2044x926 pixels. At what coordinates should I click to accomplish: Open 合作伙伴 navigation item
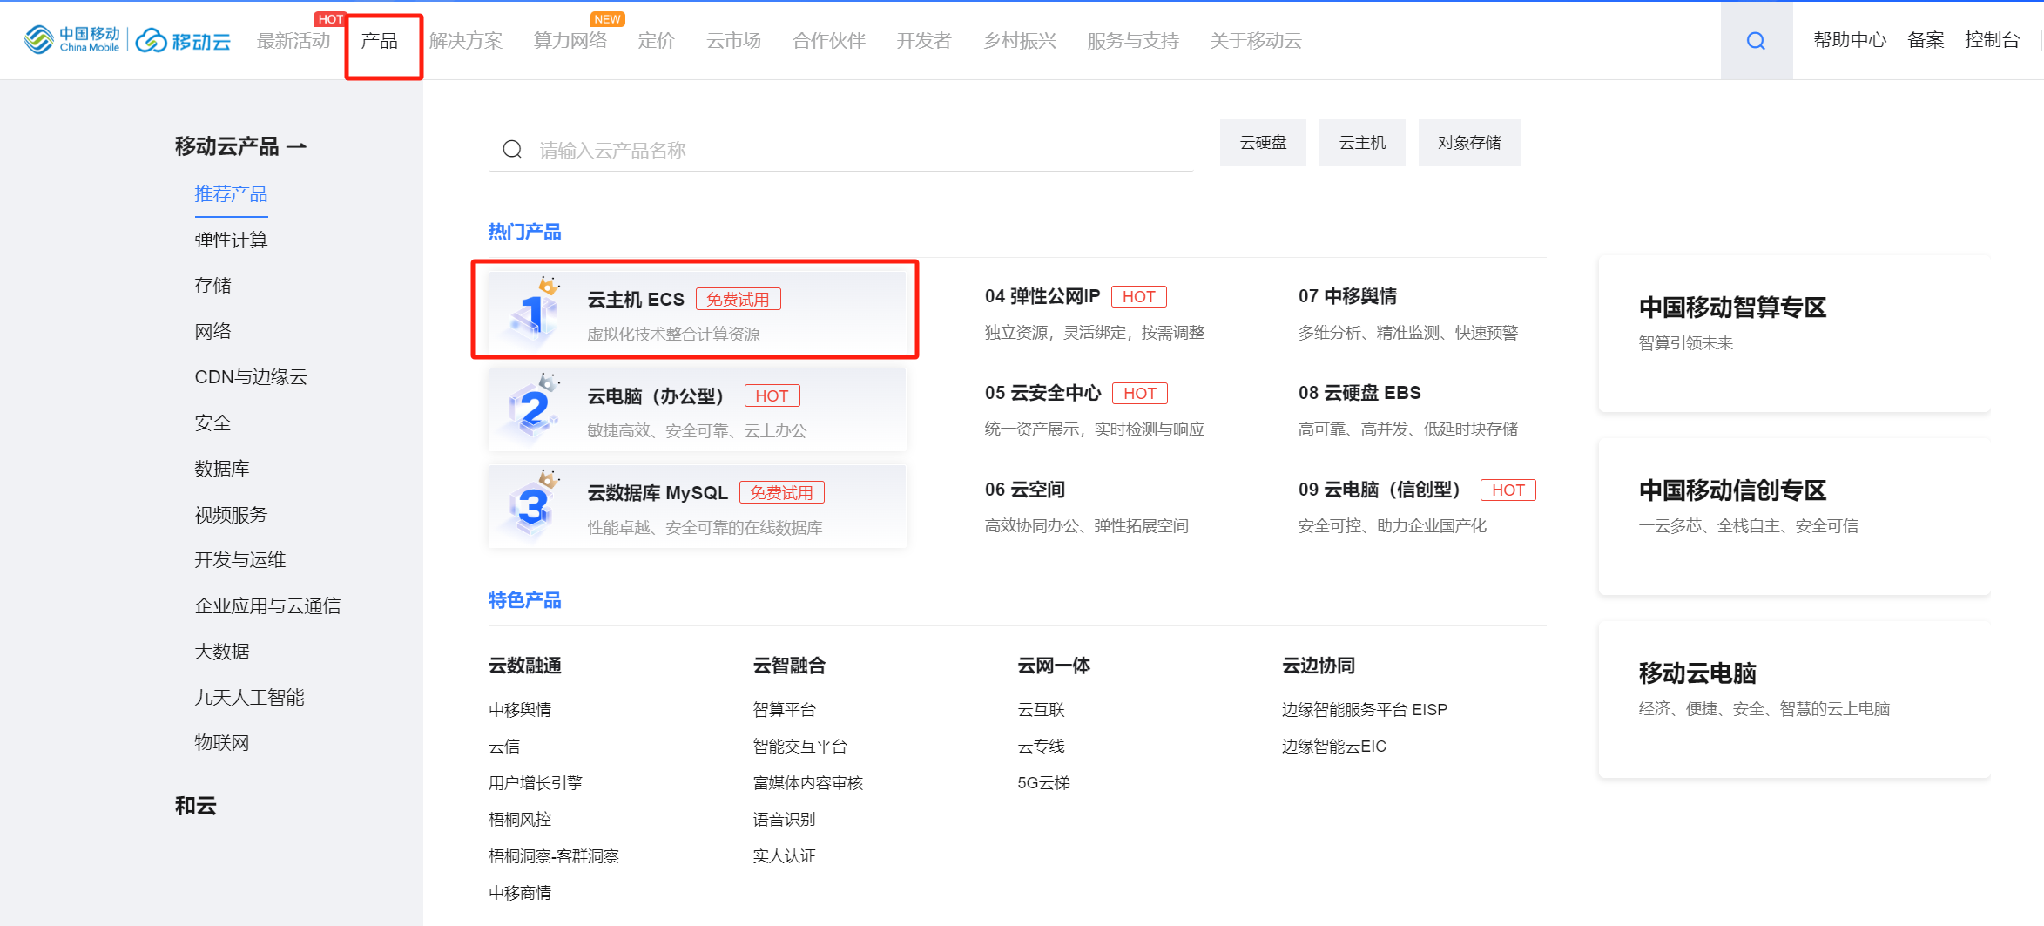[x=829, y=41]
